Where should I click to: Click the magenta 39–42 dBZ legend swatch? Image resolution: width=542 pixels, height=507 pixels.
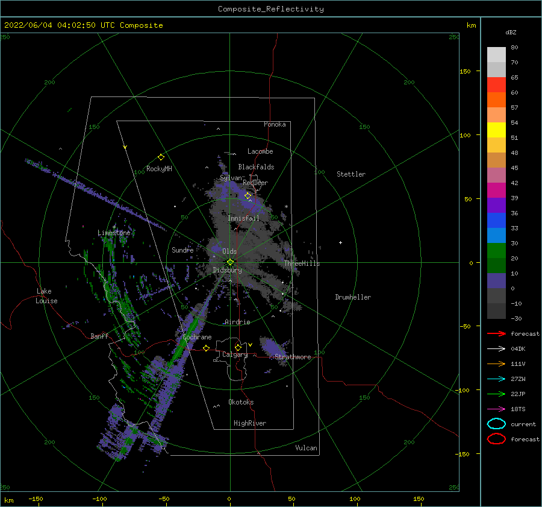496,191
